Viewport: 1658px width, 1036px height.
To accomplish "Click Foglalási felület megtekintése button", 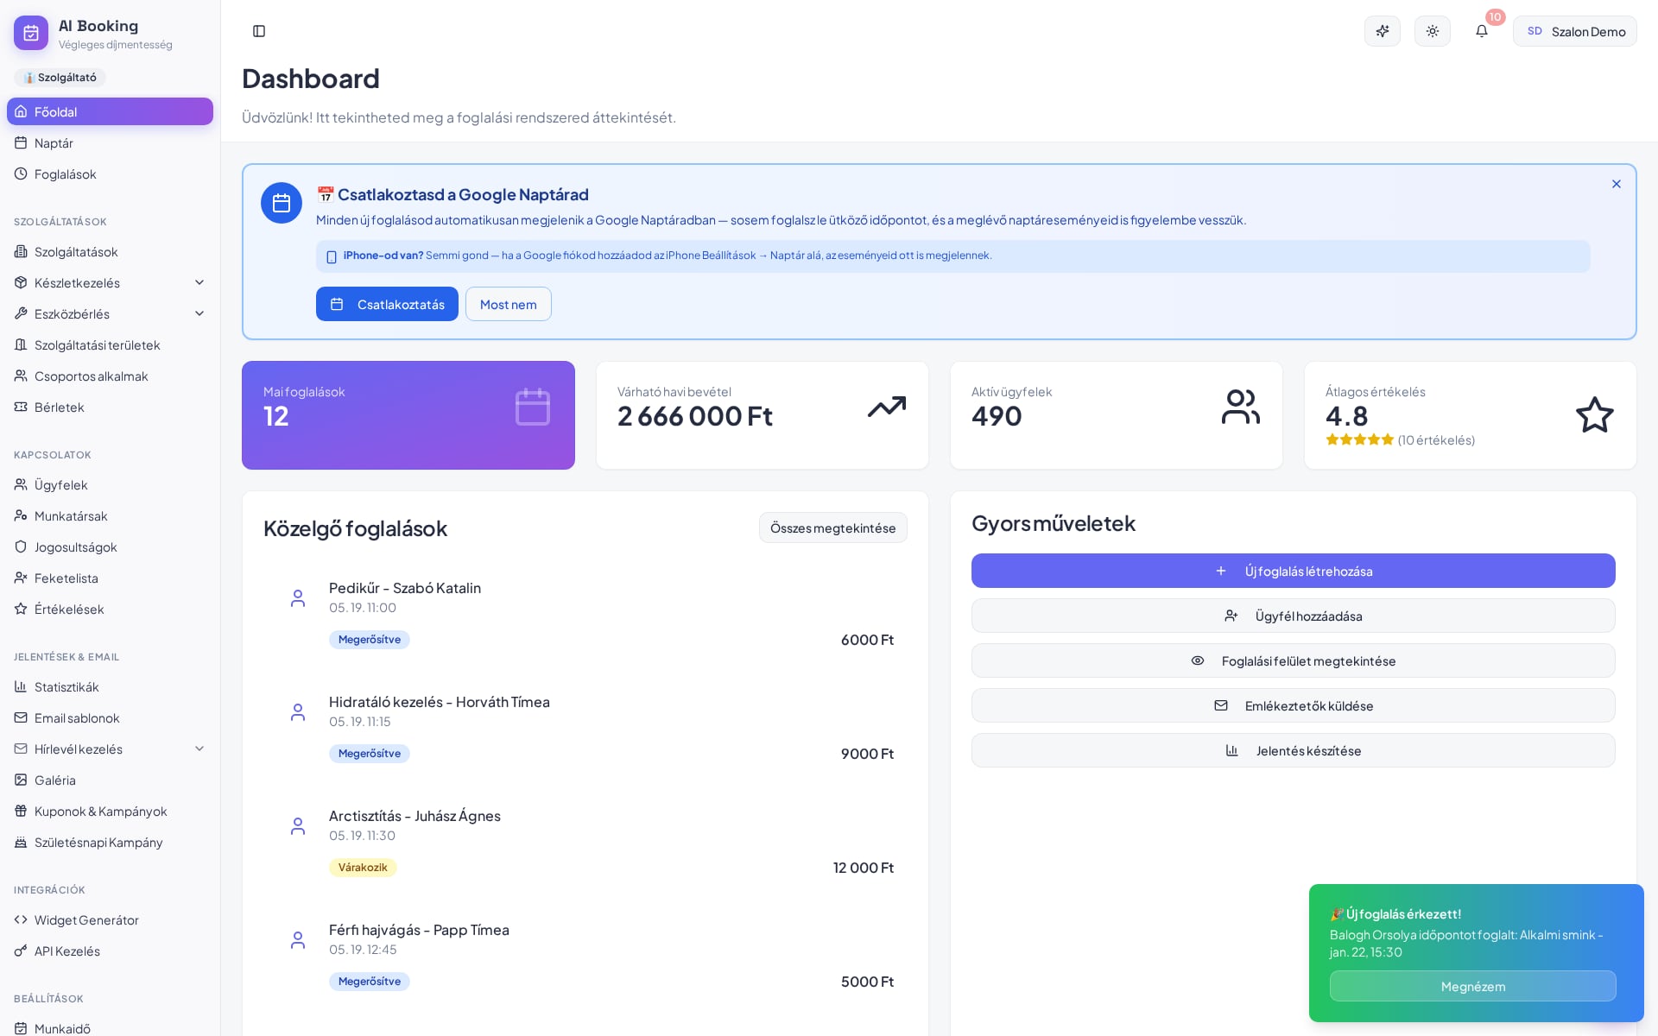I will [x=1294, y=660].
